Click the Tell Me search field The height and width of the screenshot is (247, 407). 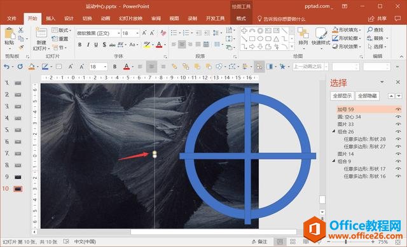tap(281, 18)
